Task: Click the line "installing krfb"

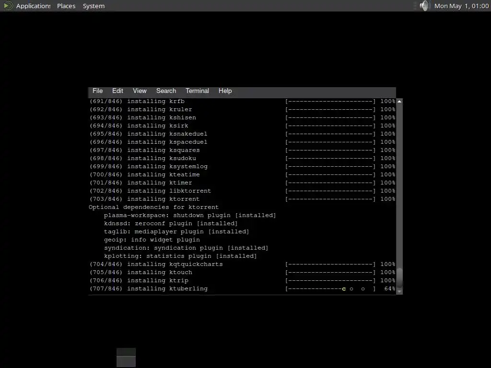Action: [242, 101]
